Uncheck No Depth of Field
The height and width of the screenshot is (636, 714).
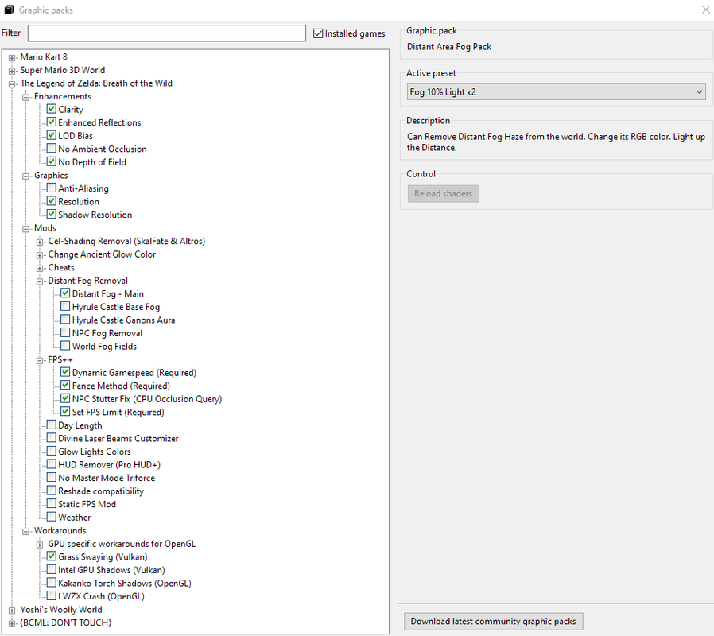[52, 161]
